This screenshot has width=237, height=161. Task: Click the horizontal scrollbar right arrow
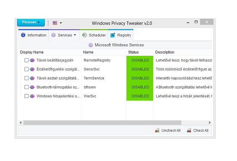pos(209,123)
